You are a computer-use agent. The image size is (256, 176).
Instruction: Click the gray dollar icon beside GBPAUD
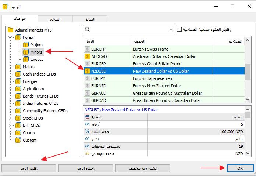pos(87,93)
